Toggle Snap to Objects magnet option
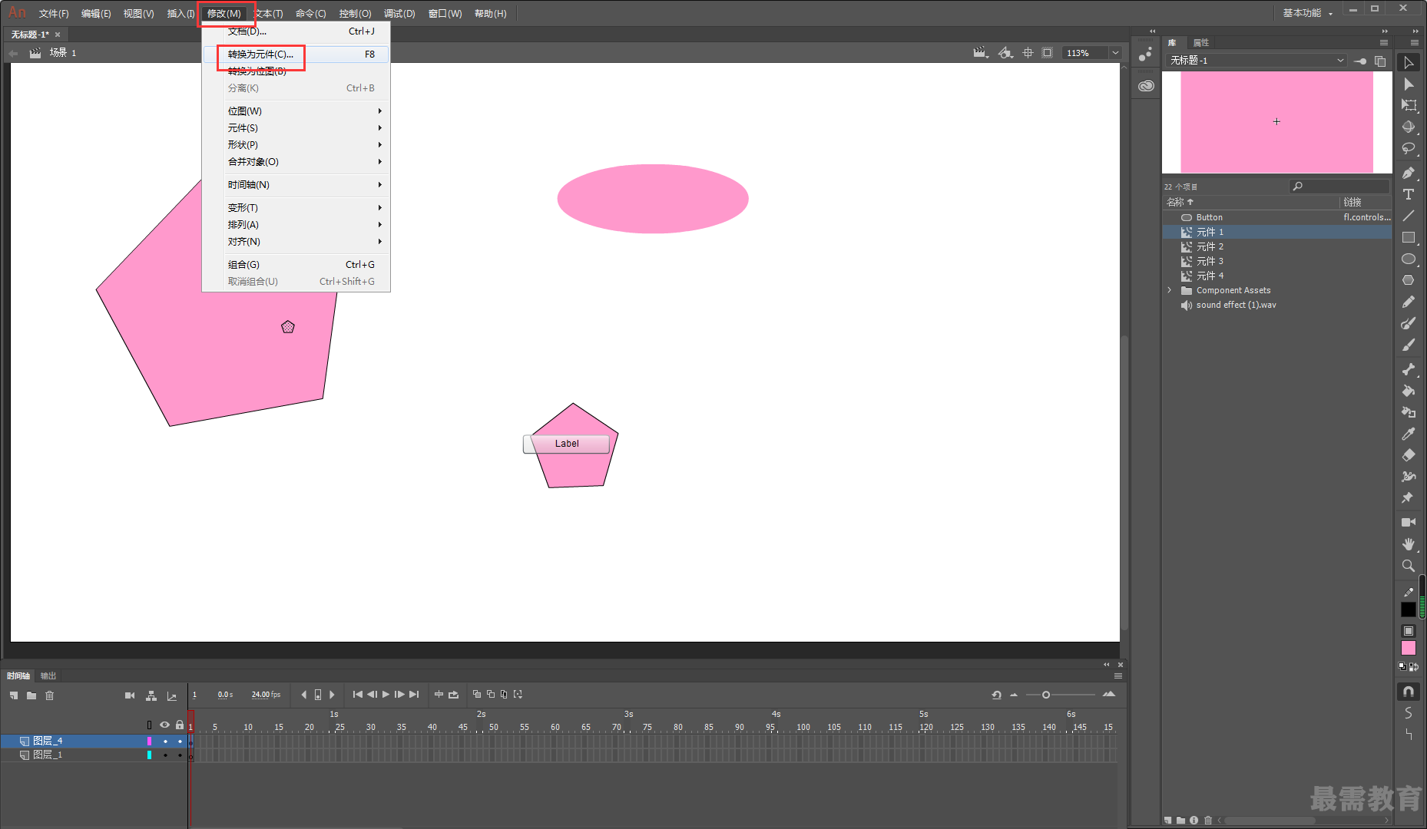This screenshot has height=829, width=1427. (x=1408, y=692)
